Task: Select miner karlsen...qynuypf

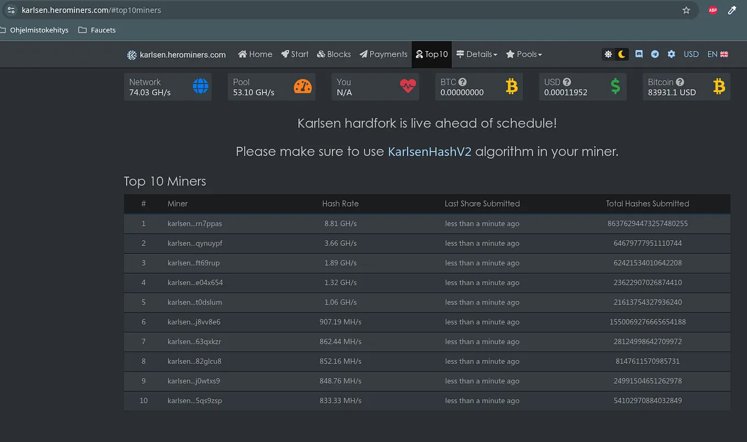Action: pyautogui.click(x=195, y=244)
